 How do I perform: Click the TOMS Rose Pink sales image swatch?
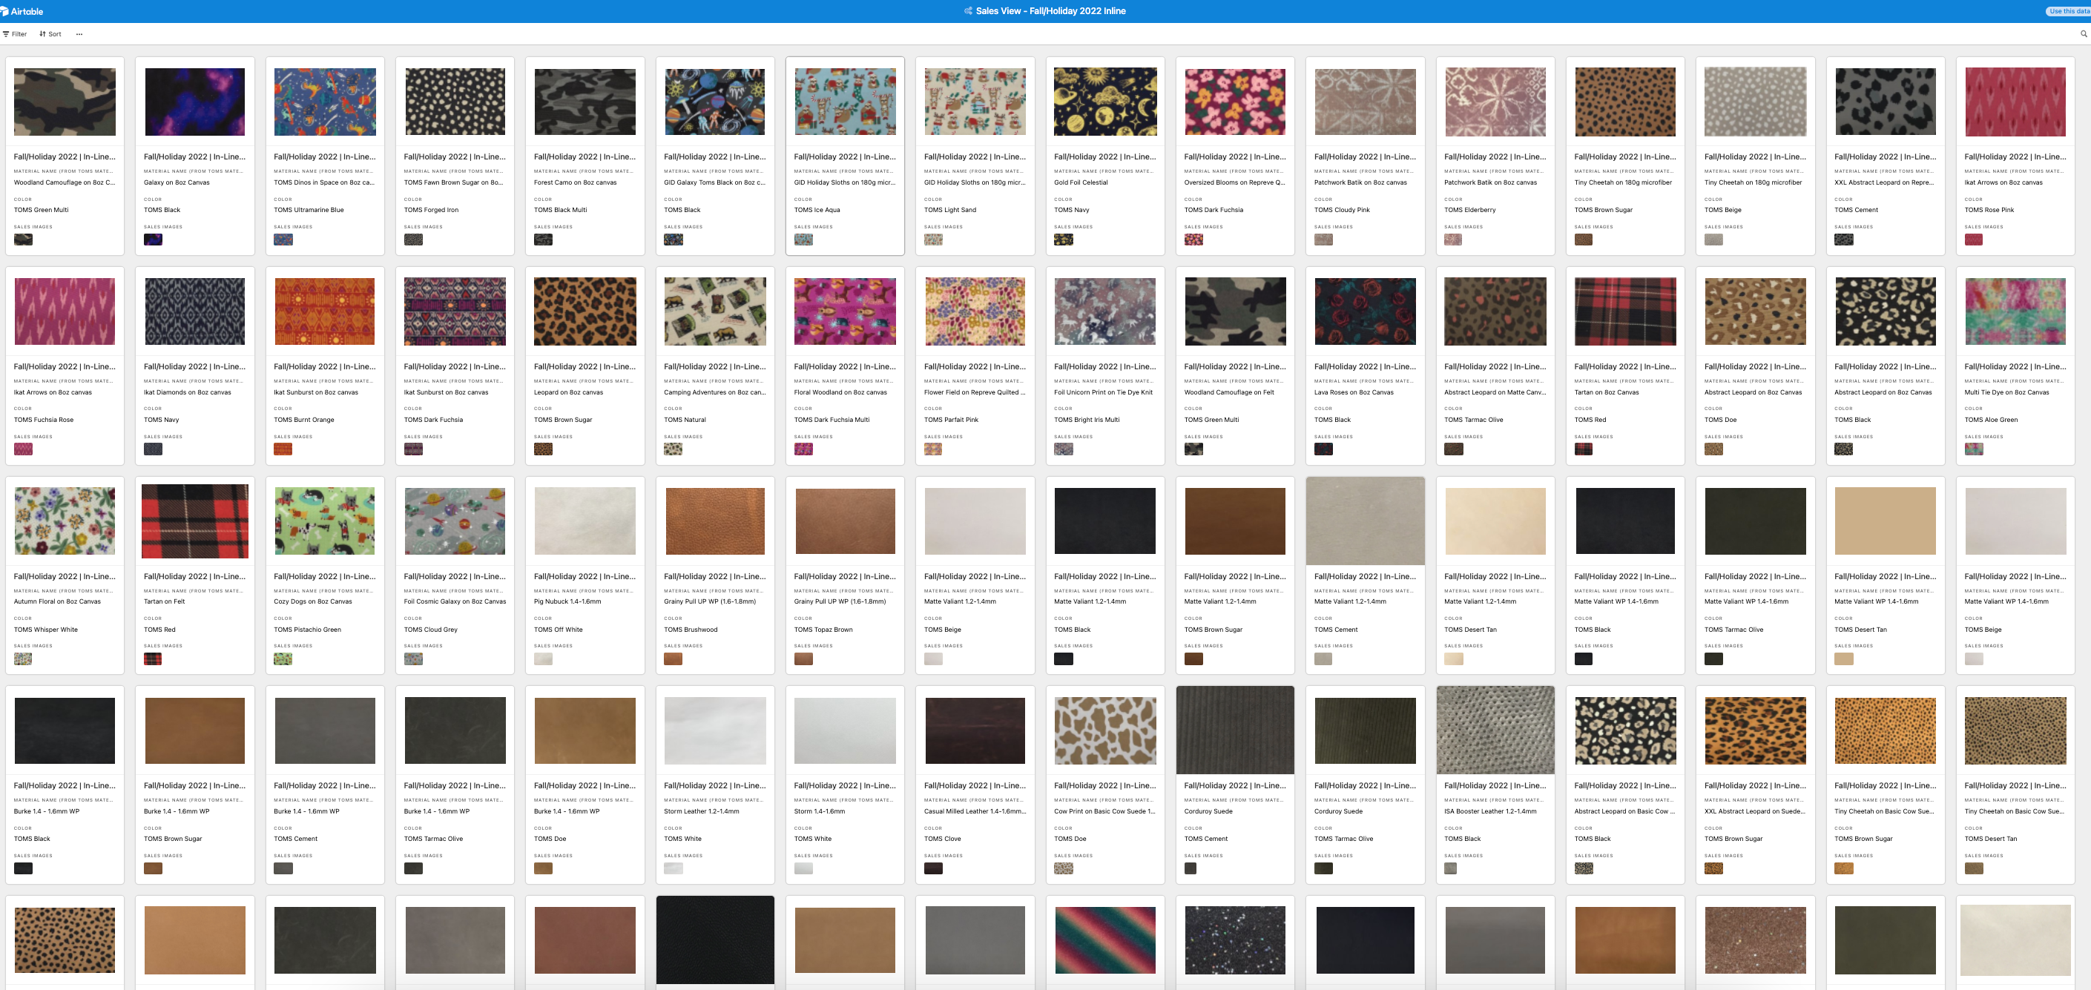tap(1973, 240)
